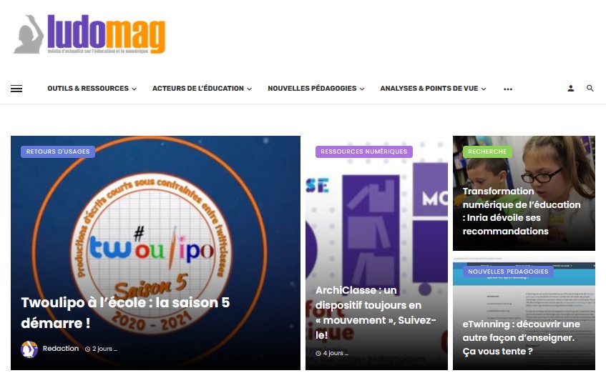Expand Nouvelles pédagogies menu chevron
The width and height of the screenshot is (606, 383).
362,89
